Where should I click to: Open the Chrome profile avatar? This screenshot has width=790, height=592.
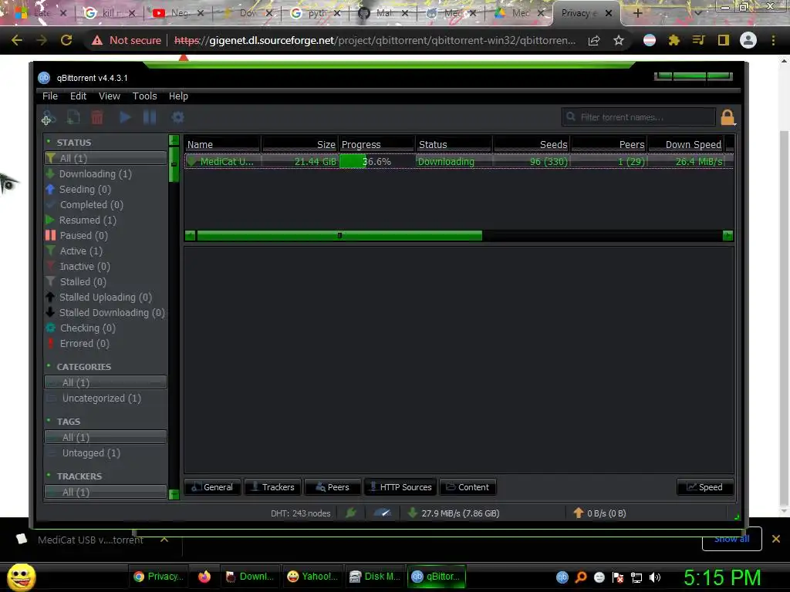pos(748,40)
